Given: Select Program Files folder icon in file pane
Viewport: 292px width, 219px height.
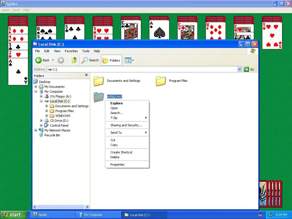Looking at the screenshot, I should (x=161, y=81).
